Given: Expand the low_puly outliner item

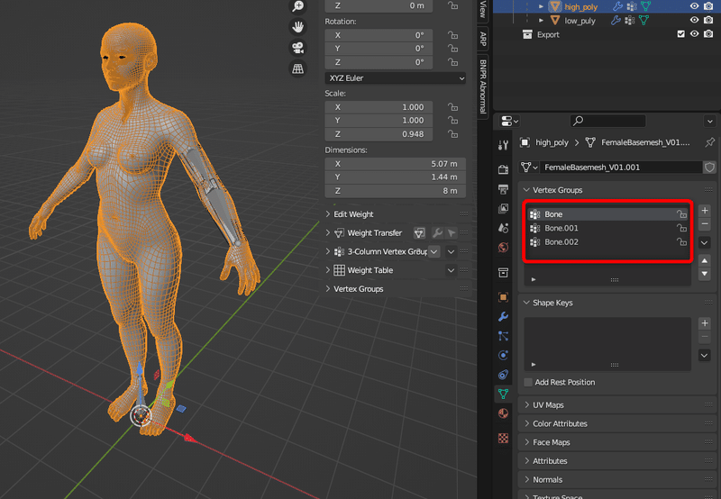Looking at the screenshot, I should tap(542, 20).
